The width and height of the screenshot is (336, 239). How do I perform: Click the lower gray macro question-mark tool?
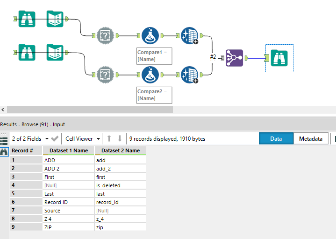point(105,75)
